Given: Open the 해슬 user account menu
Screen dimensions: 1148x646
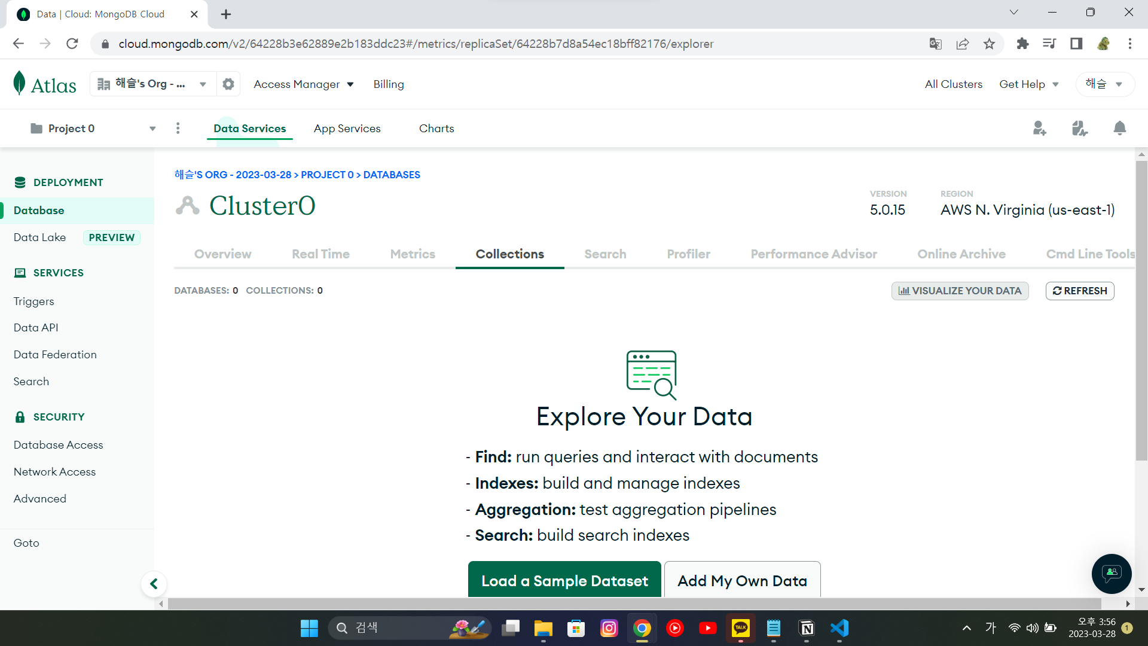Looking at the screenshot, I should click(x=1104, y=84).
